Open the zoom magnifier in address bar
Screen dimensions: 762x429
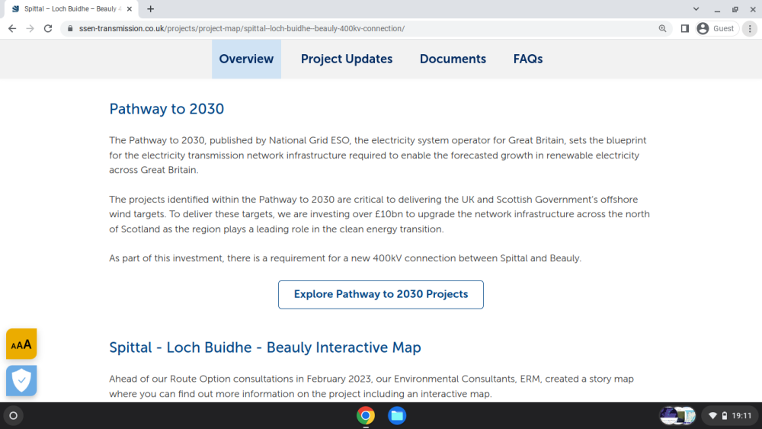coord(662,29)
